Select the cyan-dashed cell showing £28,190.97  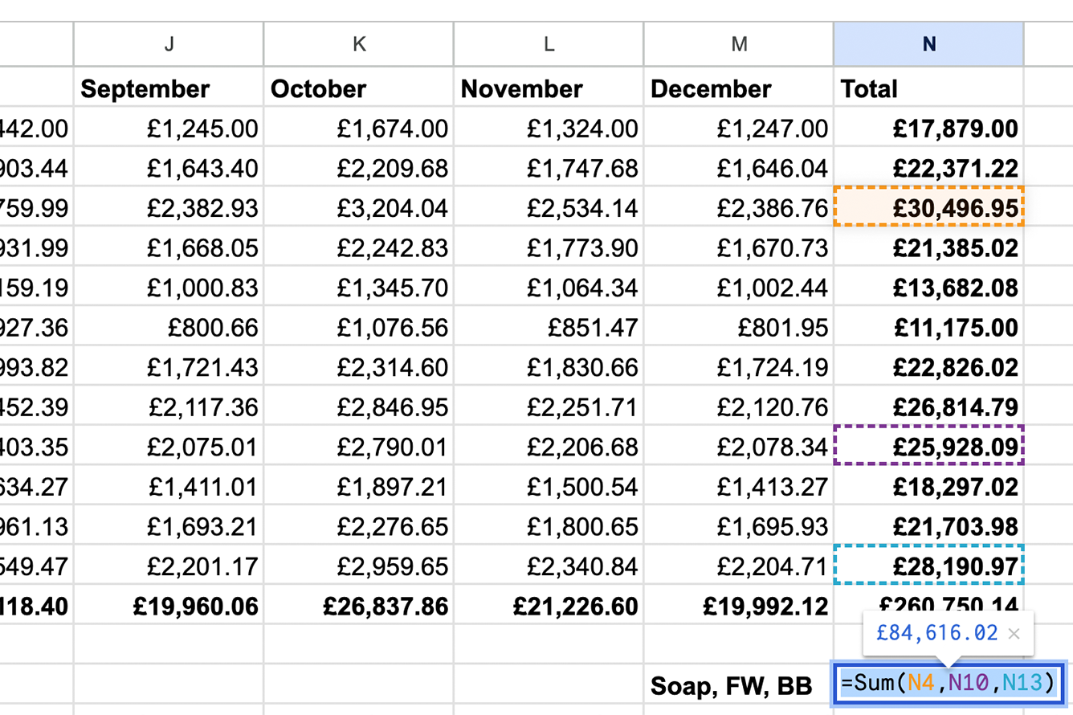point(928,566)
